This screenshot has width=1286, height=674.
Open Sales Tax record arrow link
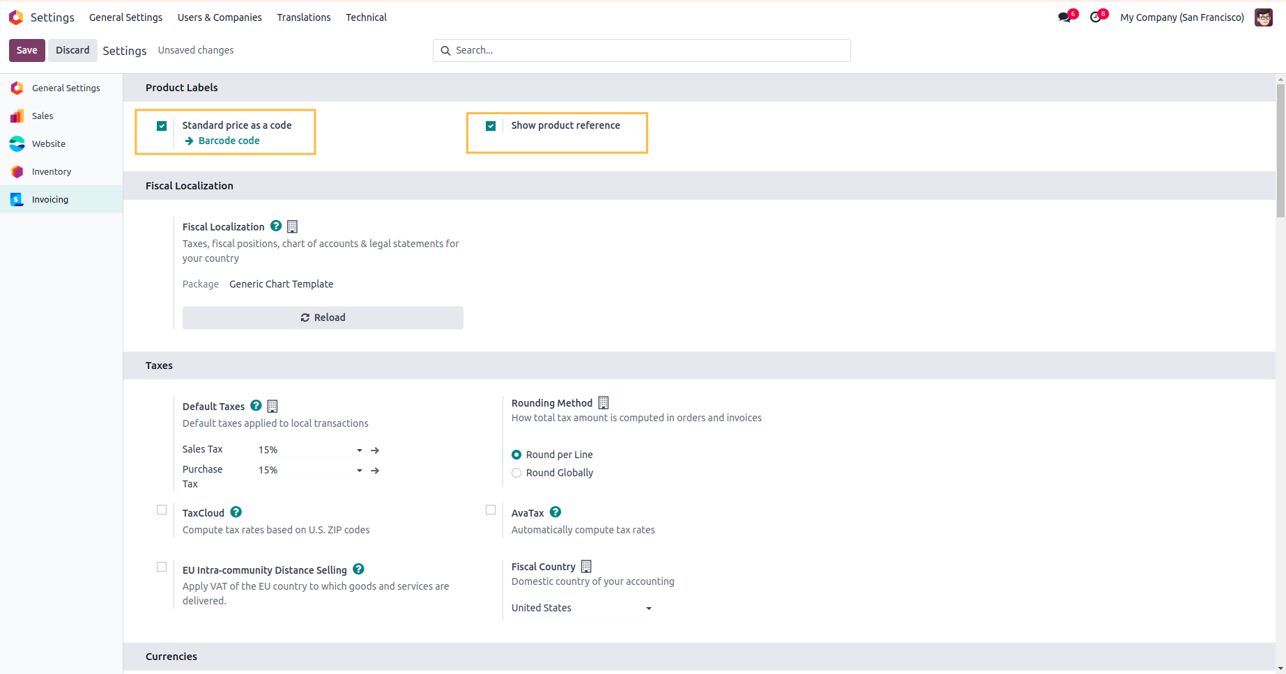(375, 450)
